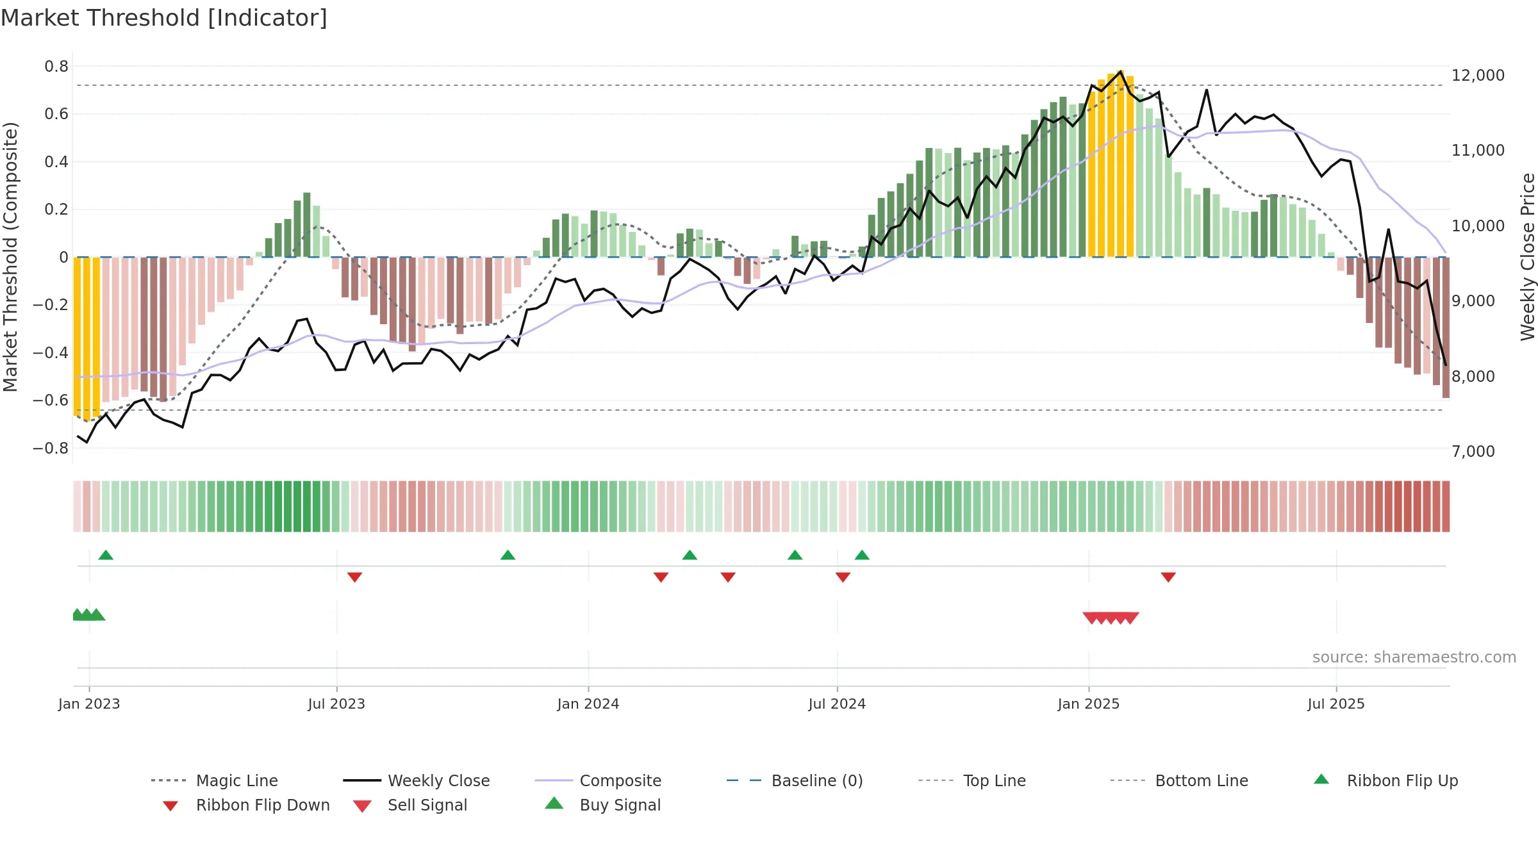Click the Ribbon Flip Up marker just after Jul 2024
The image size is (1538, 865).
pos(862,555)
